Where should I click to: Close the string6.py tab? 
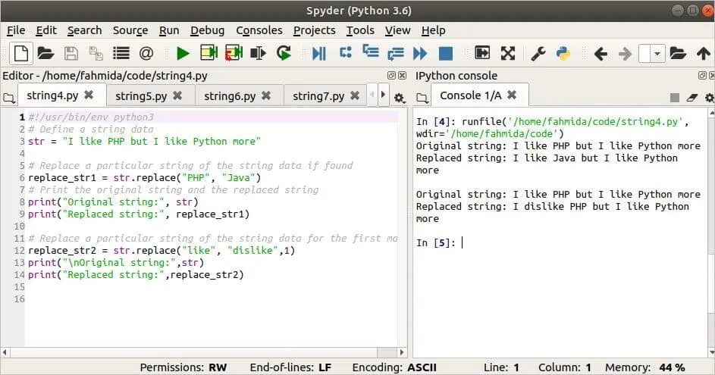266,95
